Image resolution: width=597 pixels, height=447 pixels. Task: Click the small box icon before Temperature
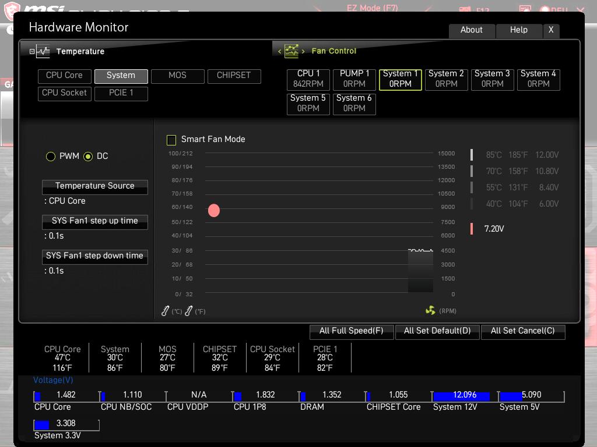[x=32, y=51]
